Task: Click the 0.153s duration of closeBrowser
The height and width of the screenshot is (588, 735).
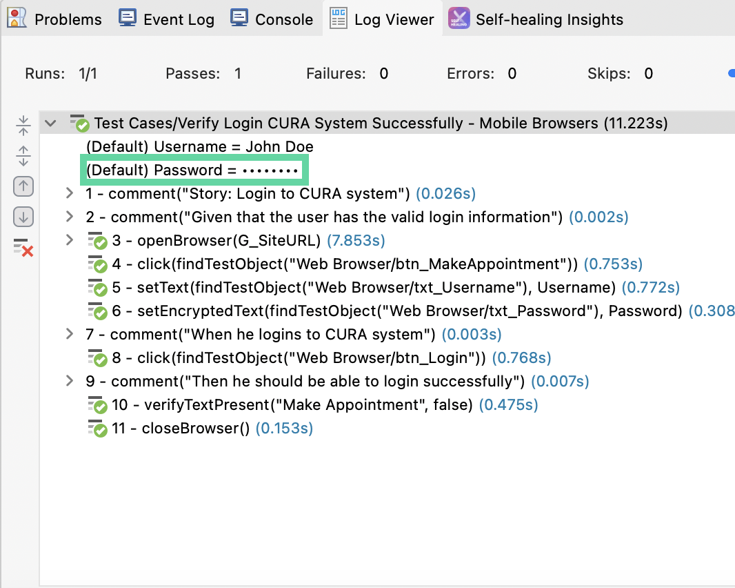Action: coord(284,428)
